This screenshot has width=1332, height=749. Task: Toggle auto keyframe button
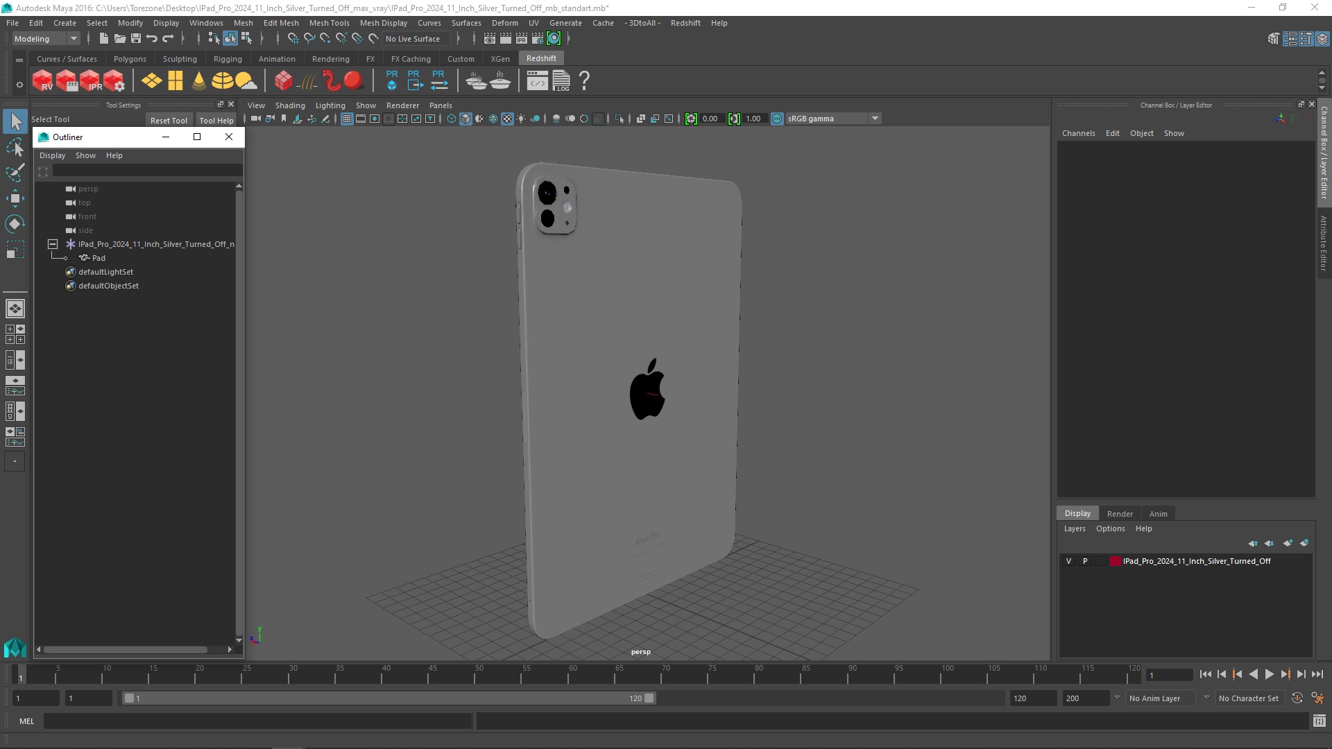coord(1297,698)
